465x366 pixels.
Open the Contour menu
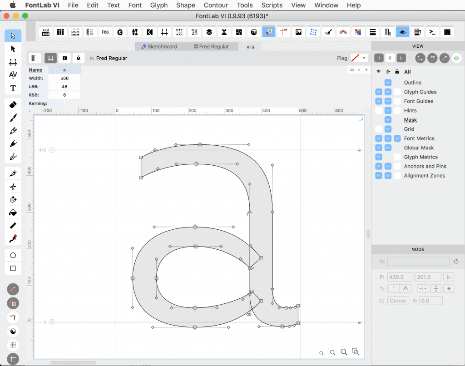[216, 5]
